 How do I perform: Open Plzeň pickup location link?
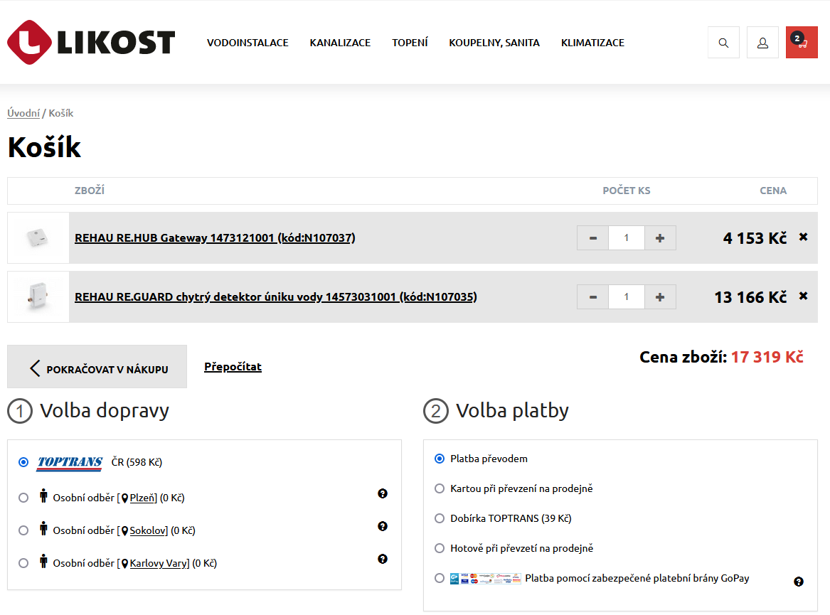[142, 498]
